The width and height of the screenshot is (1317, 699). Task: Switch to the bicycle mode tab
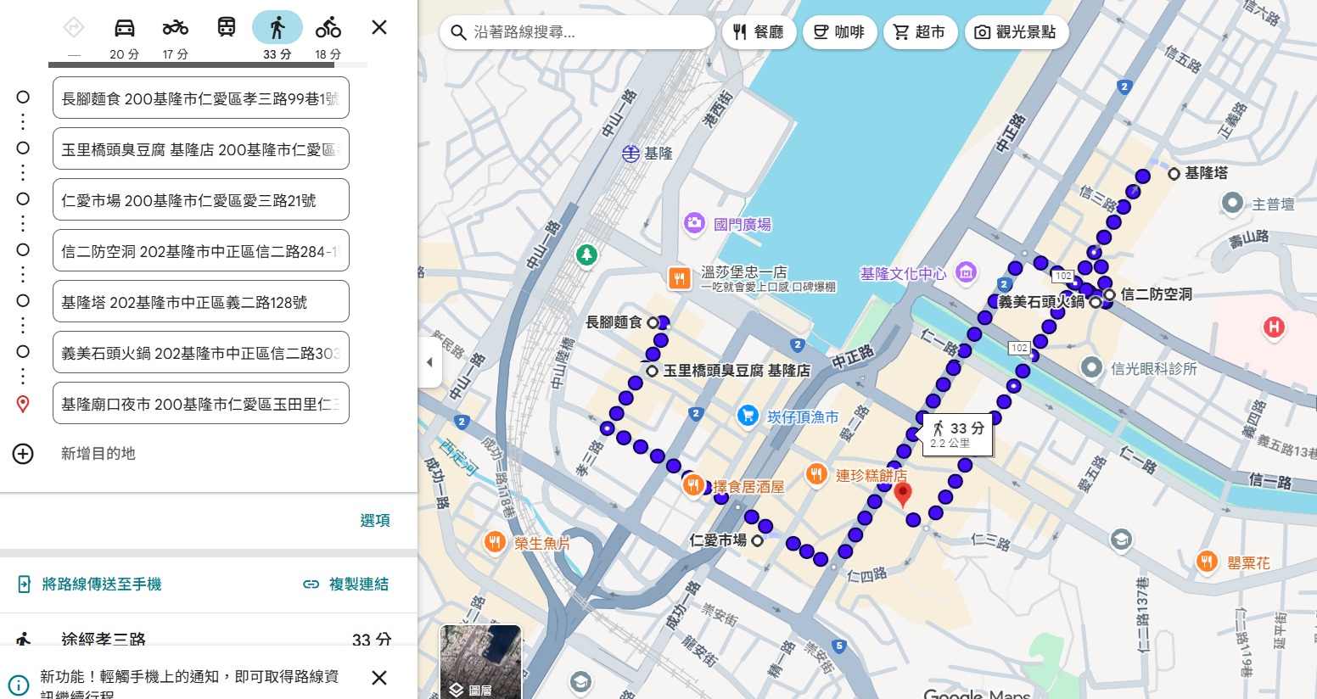(328, 26)
